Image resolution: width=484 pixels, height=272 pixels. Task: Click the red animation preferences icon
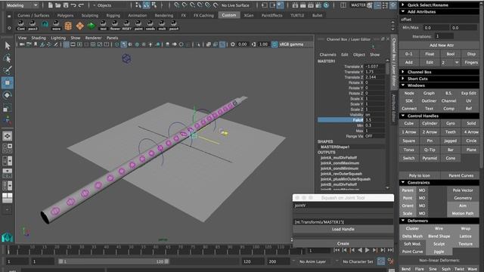391,261
